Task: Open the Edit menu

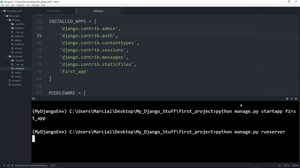Action: [7, 5]
